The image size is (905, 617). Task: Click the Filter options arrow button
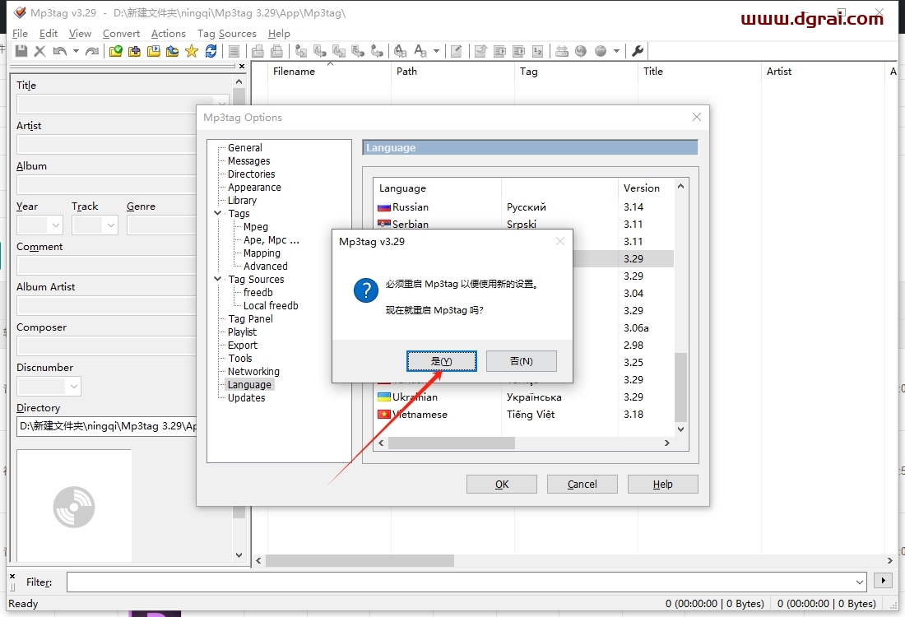[883, 581]
